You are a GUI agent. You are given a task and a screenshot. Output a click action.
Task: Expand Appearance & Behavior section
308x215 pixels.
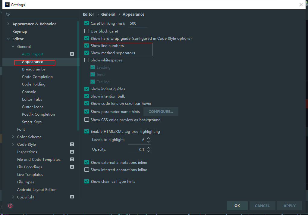8,24
